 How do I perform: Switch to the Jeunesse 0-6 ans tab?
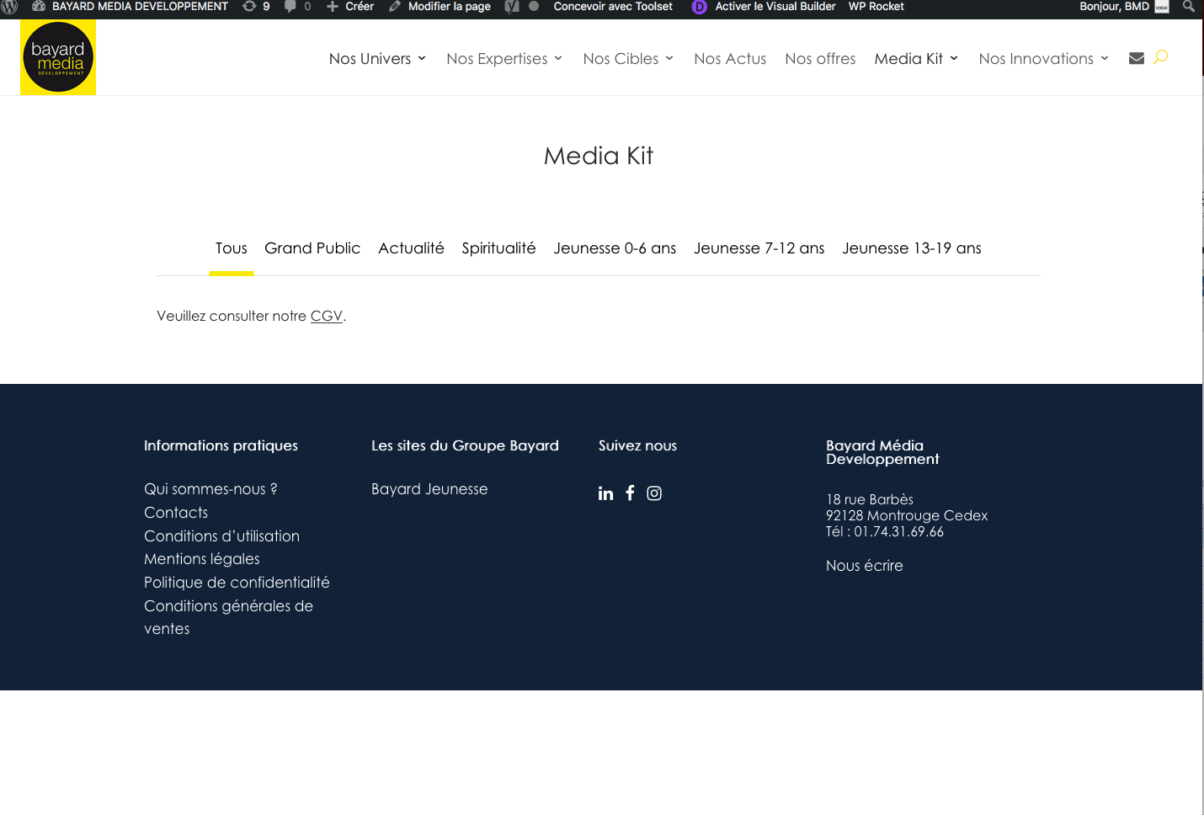(x=615, y=248)
